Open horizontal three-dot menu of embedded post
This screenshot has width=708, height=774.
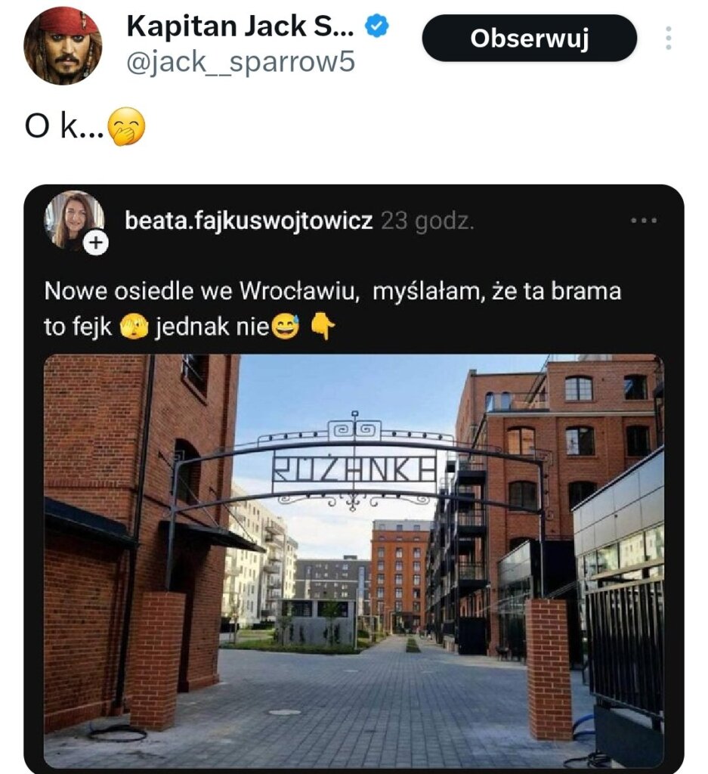pos(644,220)
